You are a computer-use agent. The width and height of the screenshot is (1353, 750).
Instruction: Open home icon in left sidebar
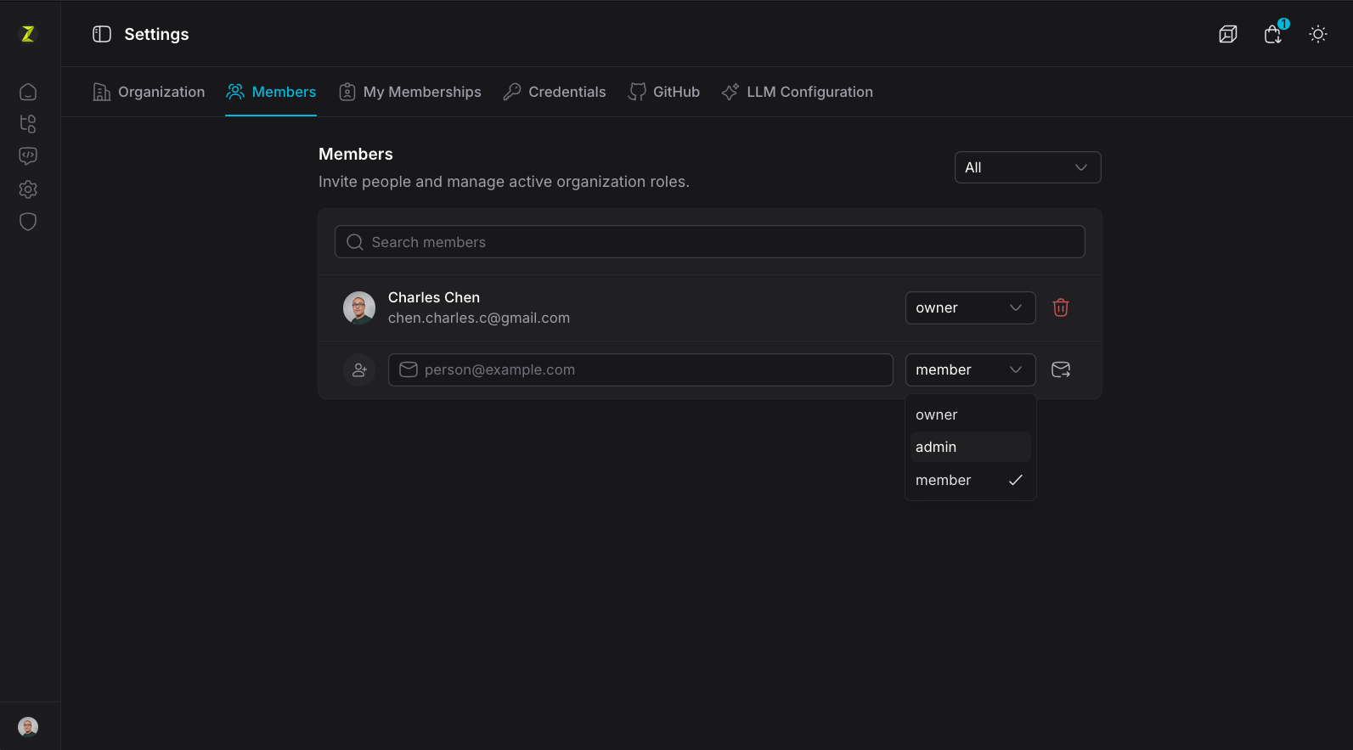28,92
